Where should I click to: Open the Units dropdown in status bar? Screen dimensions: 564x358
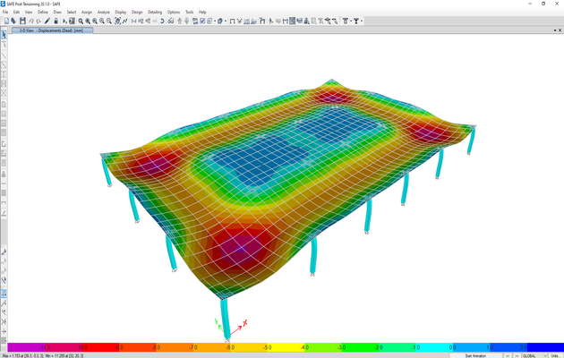(556, 355)
